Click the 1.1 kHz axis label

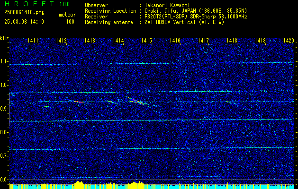click(x=4, y=62)
